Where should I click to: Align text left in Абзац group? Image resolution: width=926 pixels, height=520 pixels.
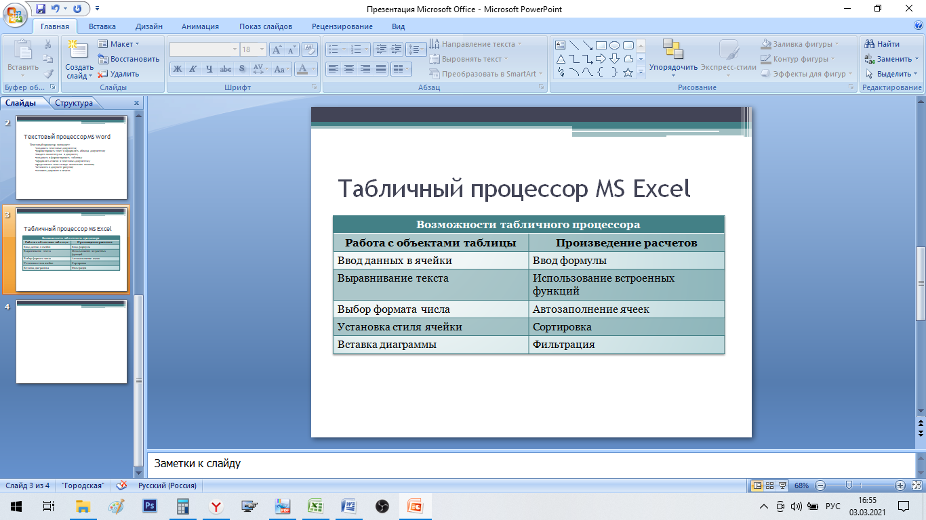point(333,69)
